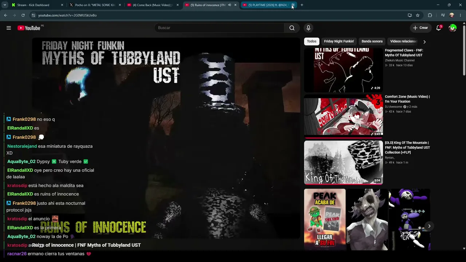466x262 pixels.
Task: Go back with the browser back arrow
Action: tap(5, 15)
